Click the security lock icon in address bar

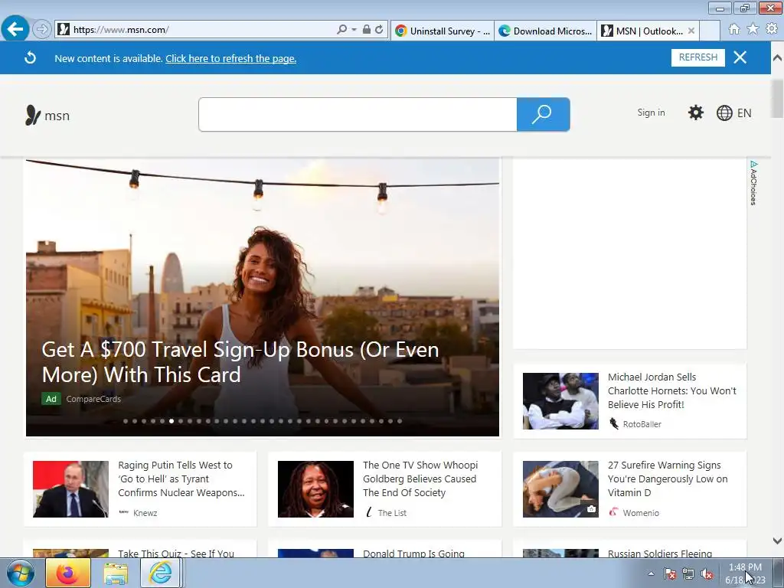[x=367, y=30]
